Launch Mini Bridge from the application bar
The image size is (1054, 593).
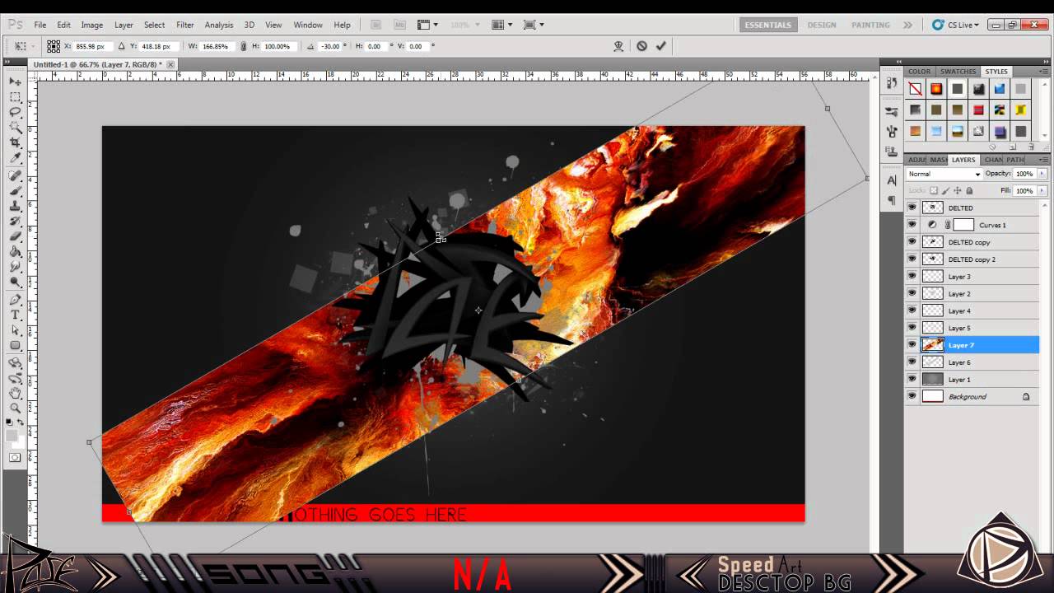399,25
